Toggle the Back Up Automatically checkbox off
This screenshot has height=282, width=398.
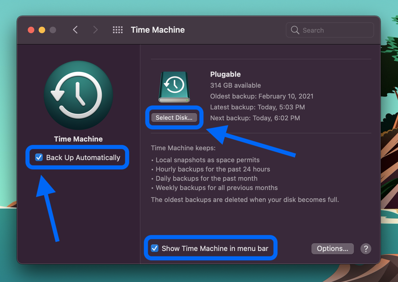[39, 157]
